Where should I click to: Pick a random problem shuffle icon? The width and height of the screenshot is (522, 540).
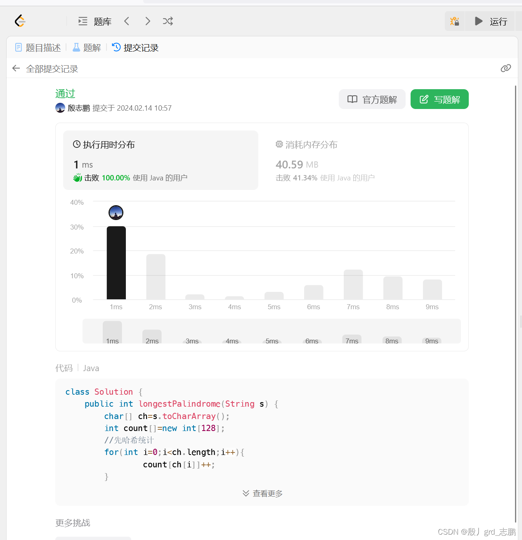pos(168,21)
